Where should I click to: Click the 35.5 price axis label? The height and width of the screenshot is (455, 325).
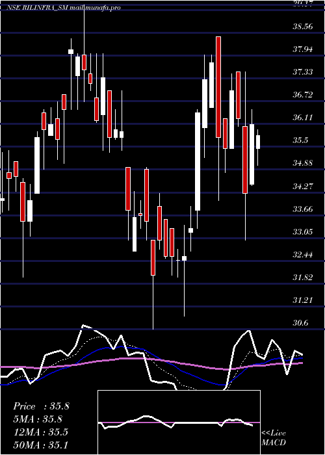click(x=300, y=140)
